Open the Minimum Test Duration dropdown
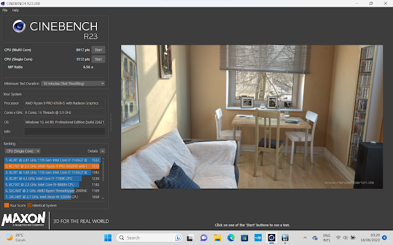The image size is (393, 245). [73, 83]
